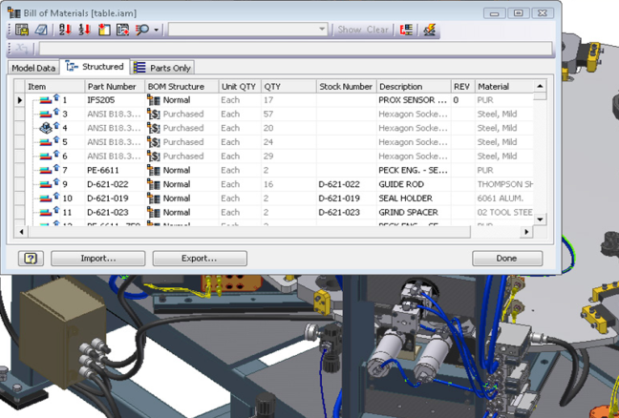Click the Part Number column header
The width and height of the screenshot is (619, 418).
115,86
